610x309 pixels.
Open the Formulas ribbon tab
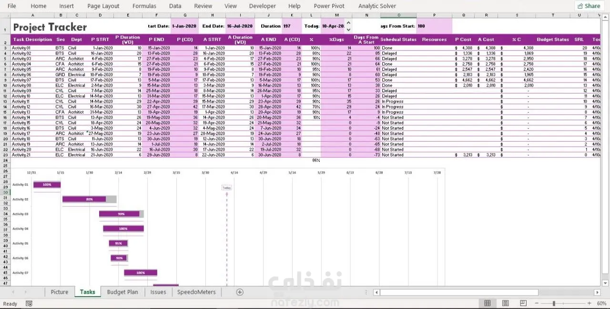click(144, 6)
